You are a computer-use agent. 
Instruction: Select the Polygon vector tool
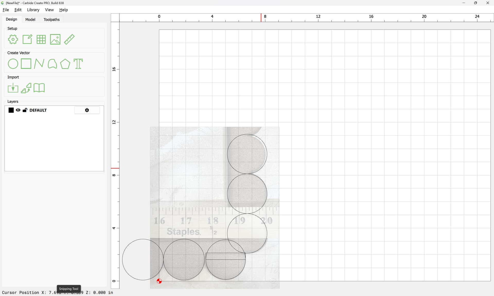65,64
